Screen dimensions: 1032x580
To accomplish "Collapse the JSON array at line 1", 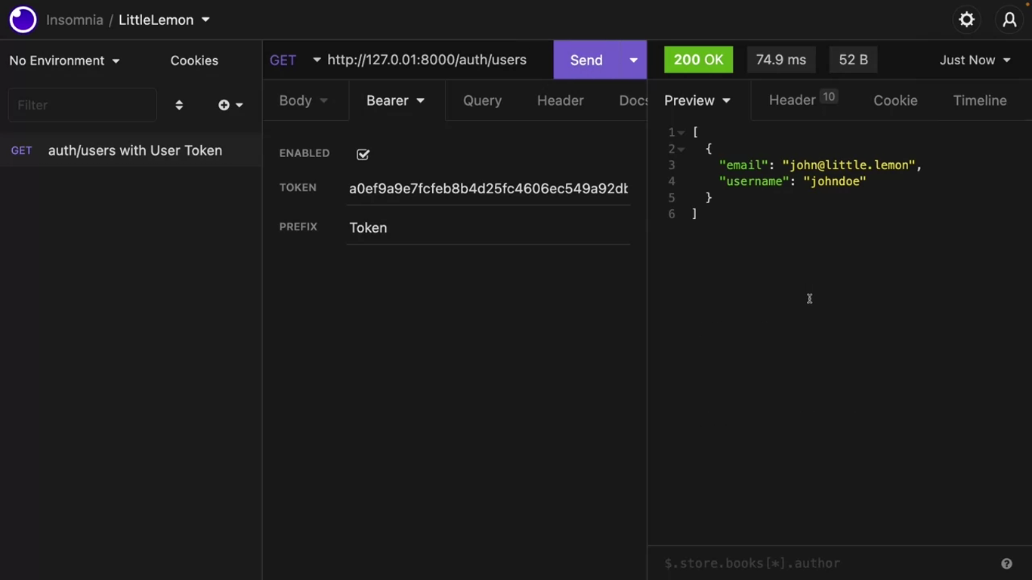I will pos(681,133).
